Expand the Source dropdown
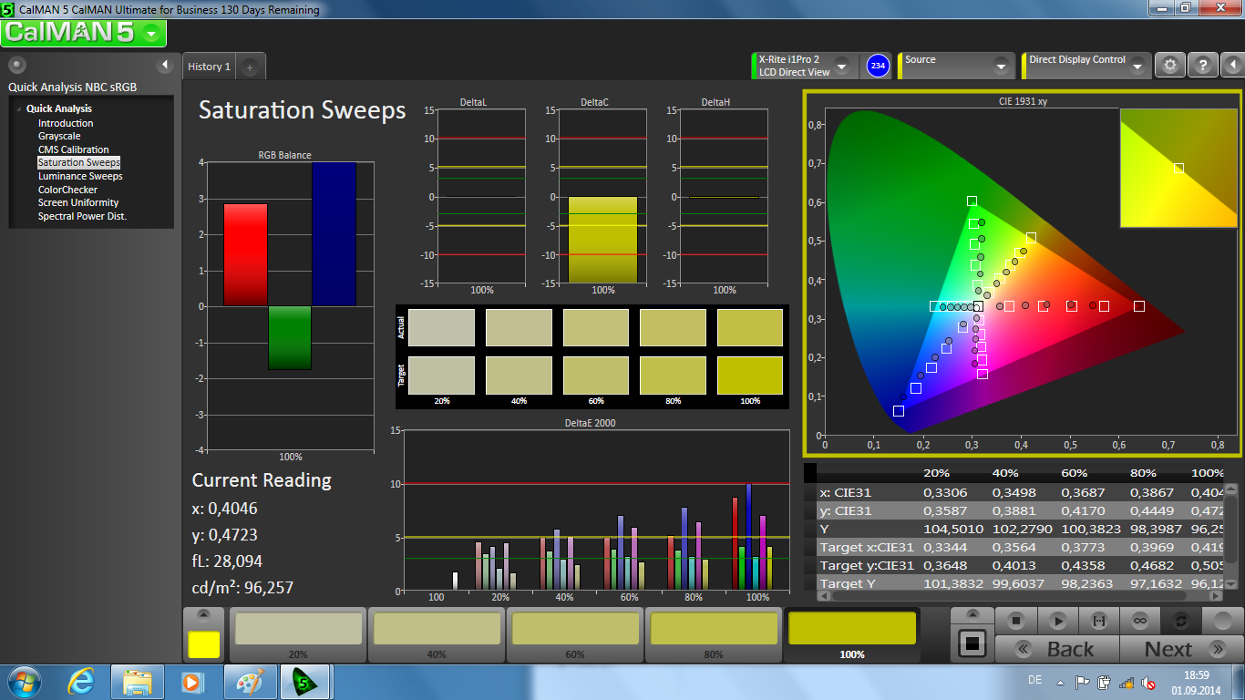This screenshot has height=700, width=1245. [1001, 66]
